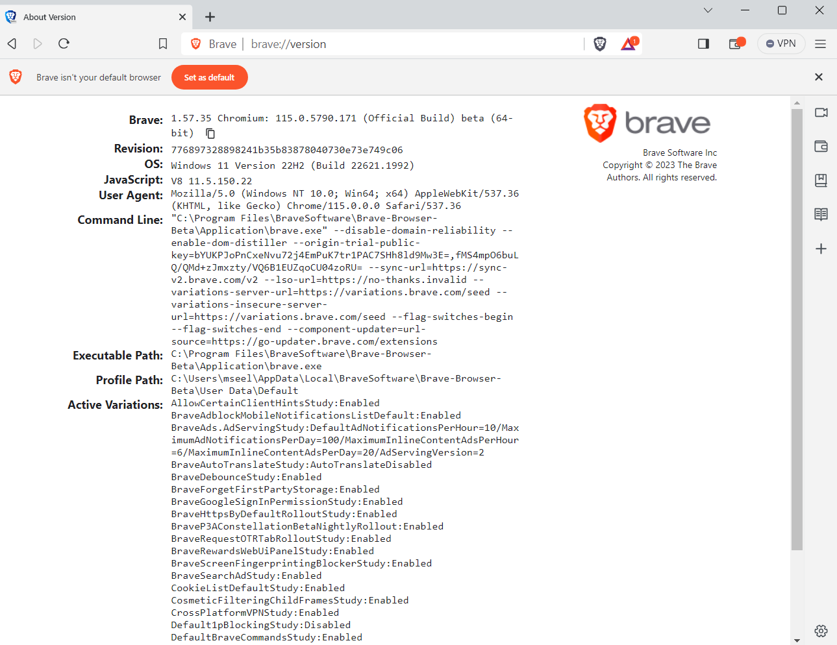Go back using the back arrow
This screenshot has width=837, height=645.
pos(12,43)
